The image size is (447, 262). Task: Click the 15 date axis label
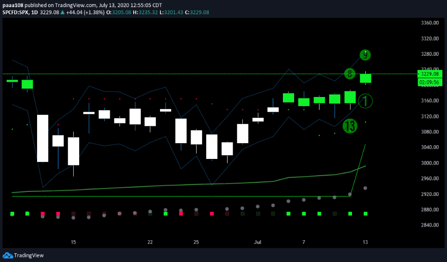[x=73, y=242]
